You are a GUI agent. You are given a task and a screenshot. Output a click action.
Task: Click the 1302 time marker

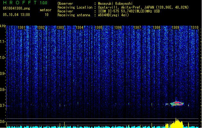[41, 27]
